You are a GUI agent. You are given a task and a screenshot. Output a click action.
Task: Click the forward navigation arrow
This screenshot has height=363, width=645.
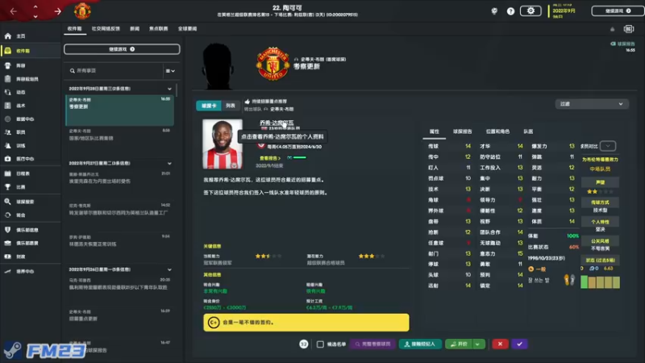pos(57,11)
